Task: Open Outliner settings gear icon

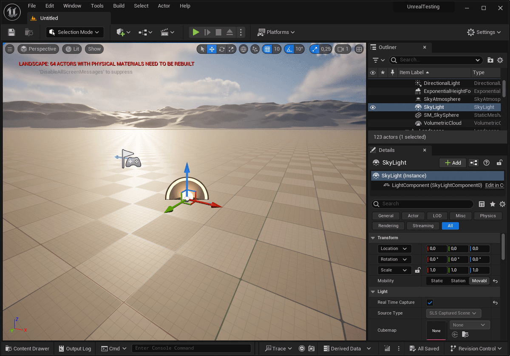Action: (x=500, y=60)
